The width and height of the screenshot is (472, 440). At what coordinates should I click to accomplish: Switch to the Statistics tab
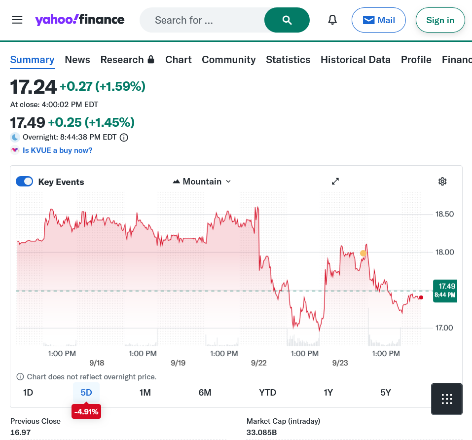click(x=288, y=60)
